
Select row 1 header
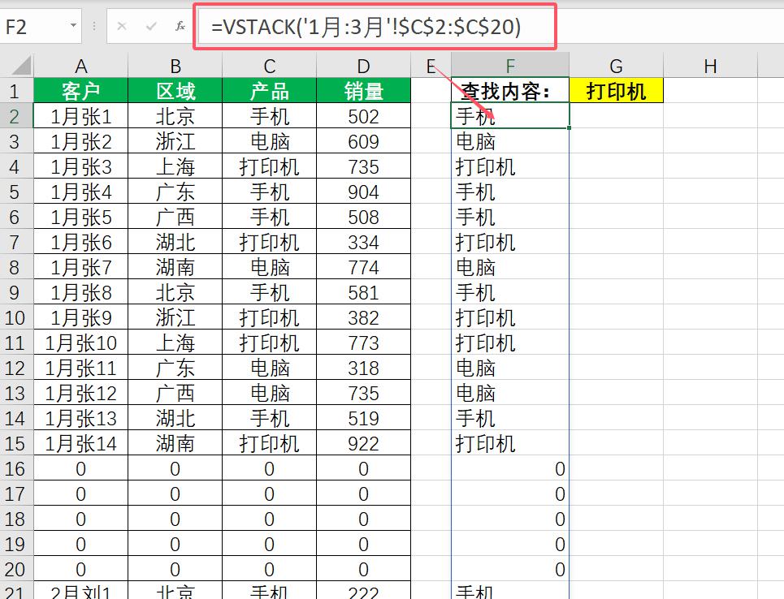[16, 90]
